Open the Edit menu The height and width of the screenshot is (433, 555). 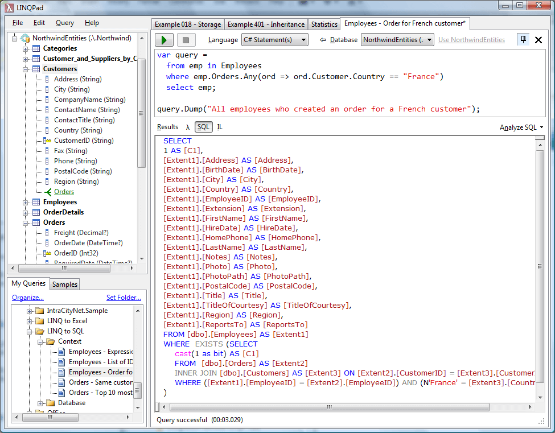pyautogui.click(x=39, y=23)
